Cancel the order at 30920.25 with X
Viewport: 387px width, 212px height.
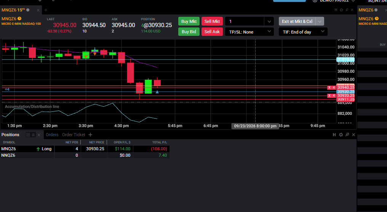point(329,96)
